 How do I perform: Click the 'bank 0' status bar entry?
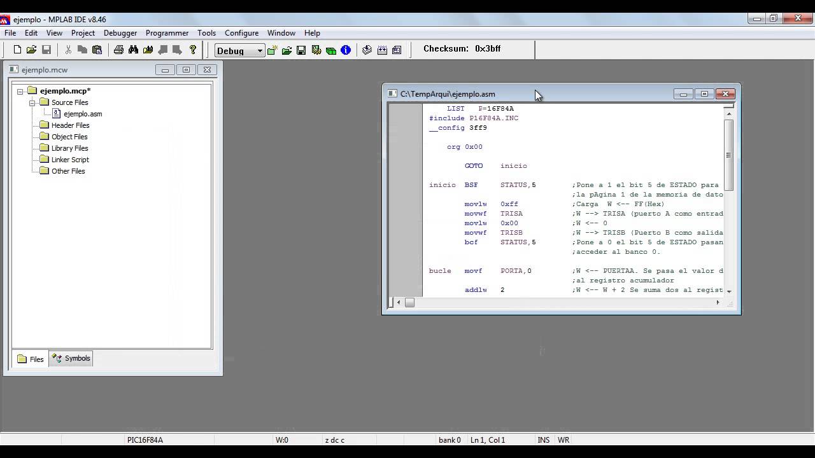450,440
